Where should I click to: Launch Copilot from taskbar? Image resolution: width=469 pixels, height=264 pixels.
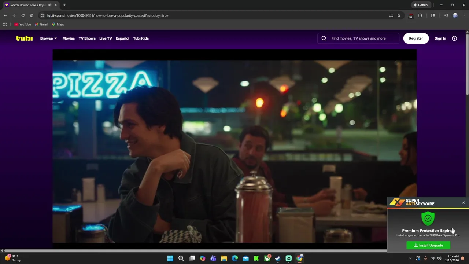(x=203, y=258)
